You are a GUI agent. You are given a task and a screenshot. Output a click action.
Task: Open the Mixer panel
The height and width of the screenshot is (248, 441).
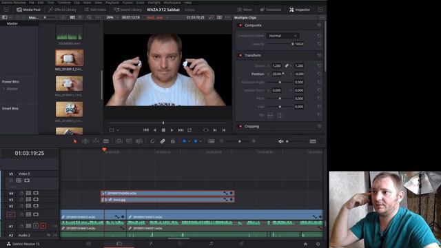click(245, 10)
